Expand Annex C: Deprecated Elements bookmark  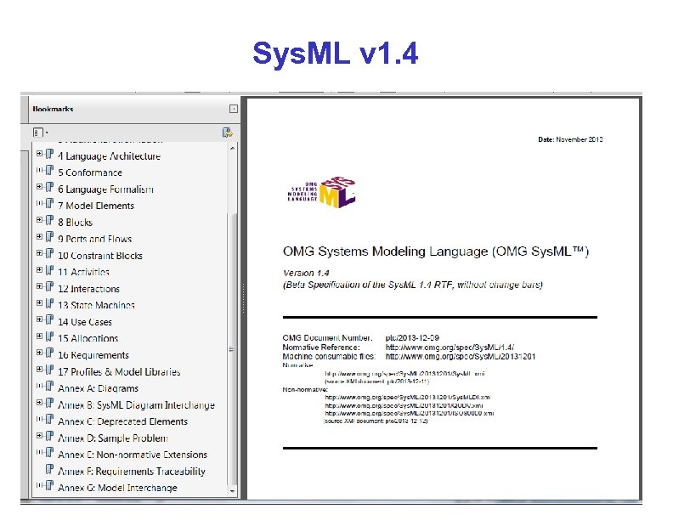click(x=39, y=419)
